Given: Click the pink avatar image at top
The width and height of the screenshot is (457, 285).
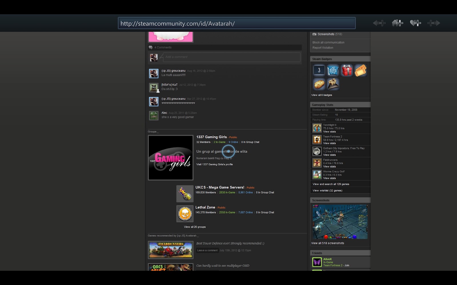Looking at the screenshot, I should 171,37.
